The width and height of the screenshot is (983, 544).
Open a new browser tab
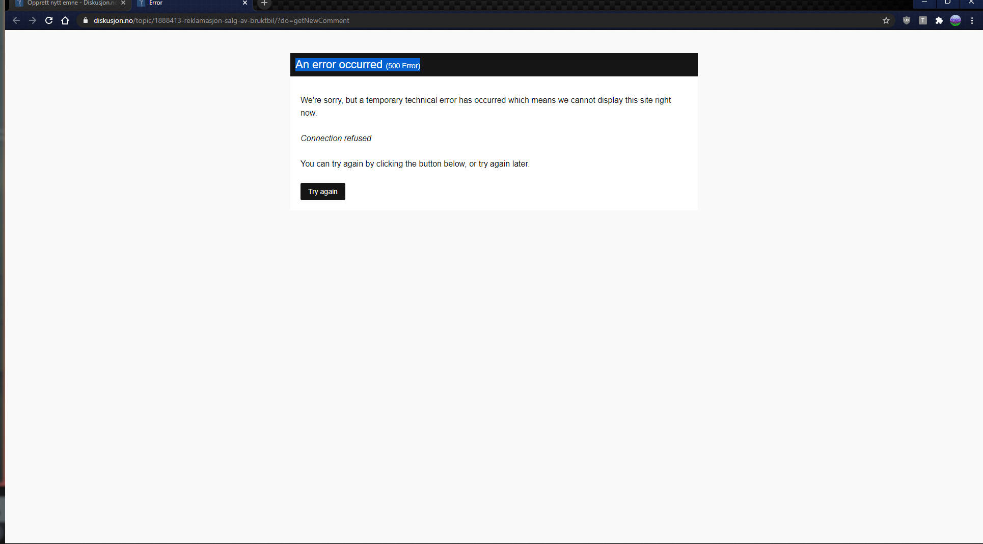(264, 3)
